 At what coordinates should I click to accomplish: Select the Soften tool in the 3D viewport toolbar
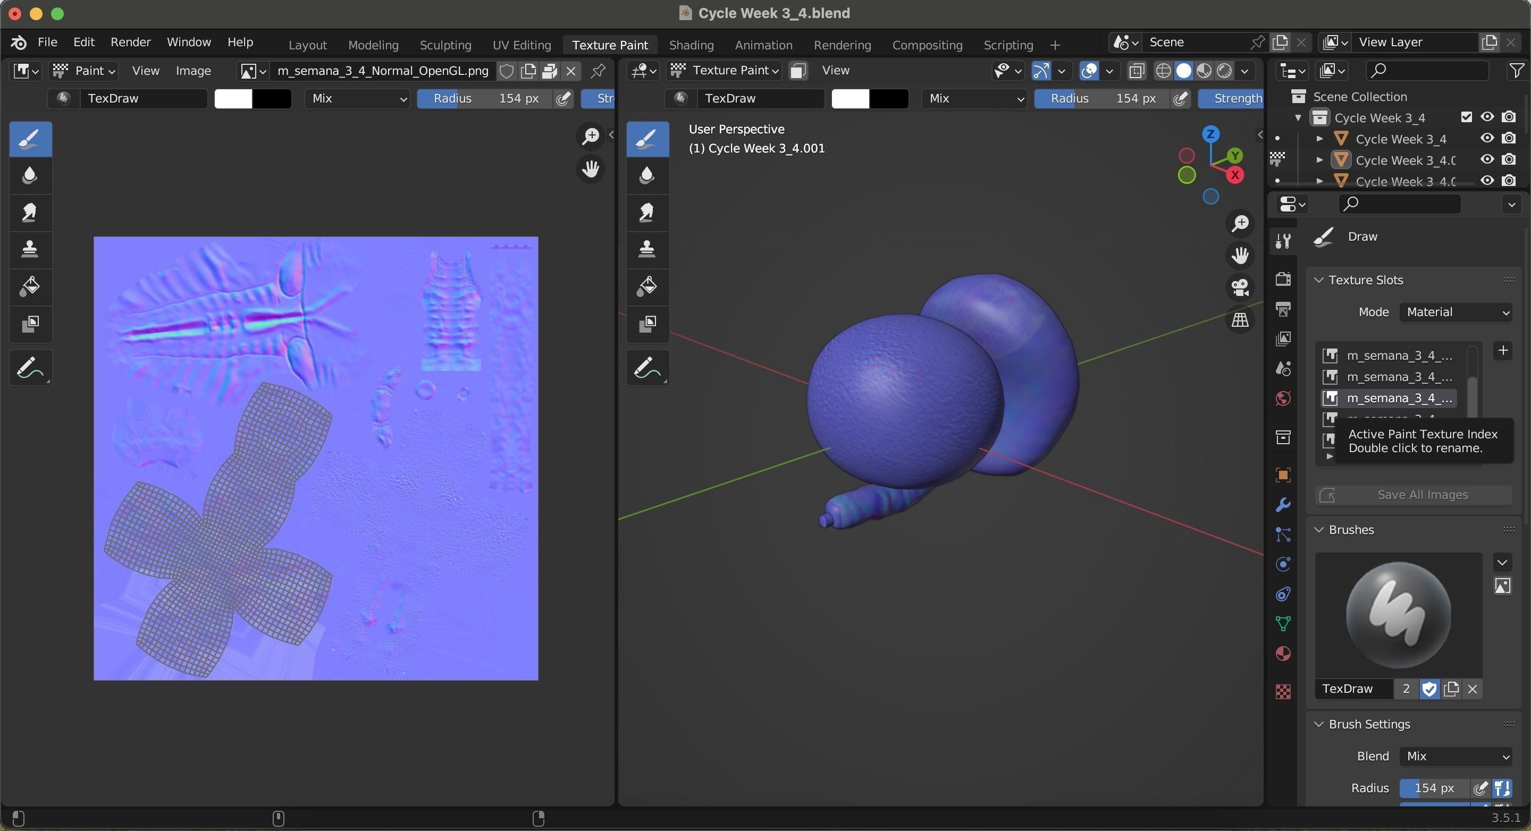(647, 175)
